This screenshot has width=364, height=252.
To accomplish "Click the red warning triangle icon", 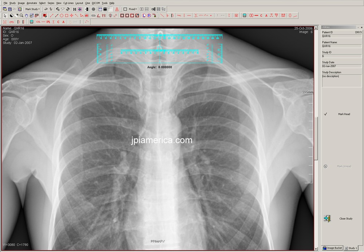I will coord(118,9).
